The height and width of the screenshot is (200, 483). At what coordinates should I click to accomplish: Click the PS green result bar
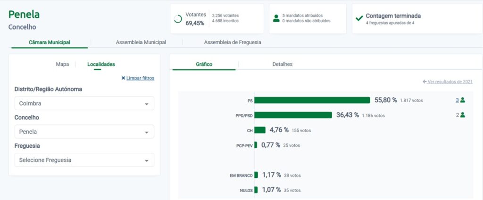tap(312, 100)
